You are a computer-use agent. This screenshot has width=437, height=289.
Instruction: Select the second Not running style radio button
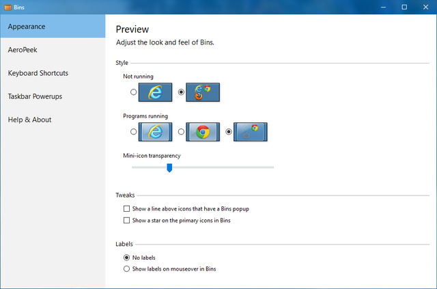(181, 92)
